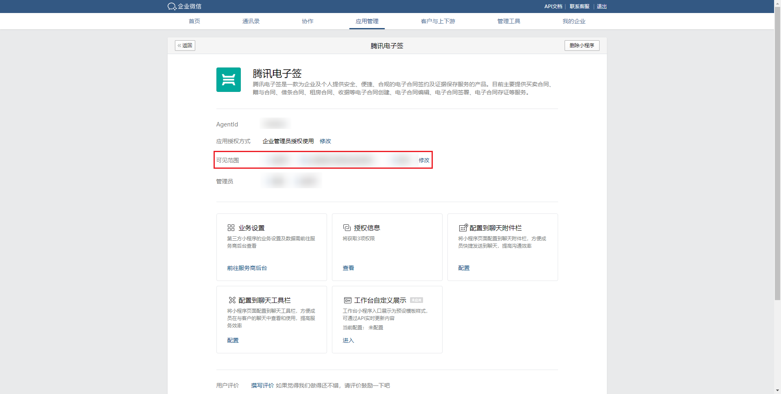Click the 工作台自定义展示 card title
This screenshot has height=394, width=781.
[380, 300]
